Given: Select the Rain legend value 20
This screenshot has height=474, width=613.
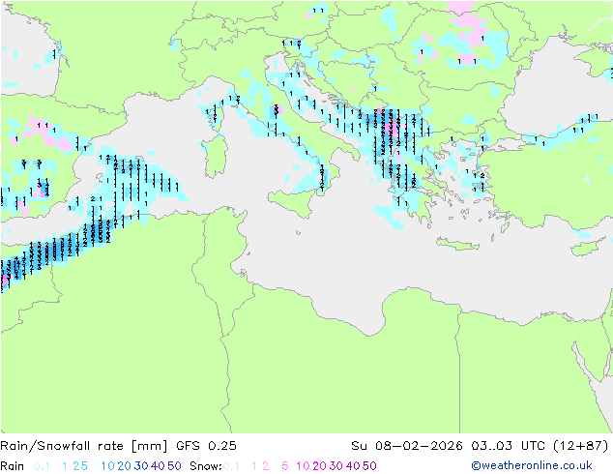Looking at the screenshot, I should 125,466.
